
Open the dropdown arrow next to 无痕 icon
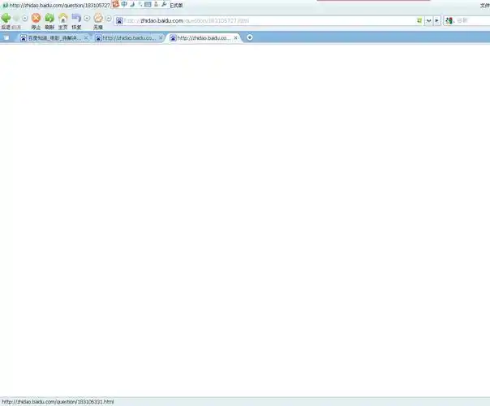point(109,18)
